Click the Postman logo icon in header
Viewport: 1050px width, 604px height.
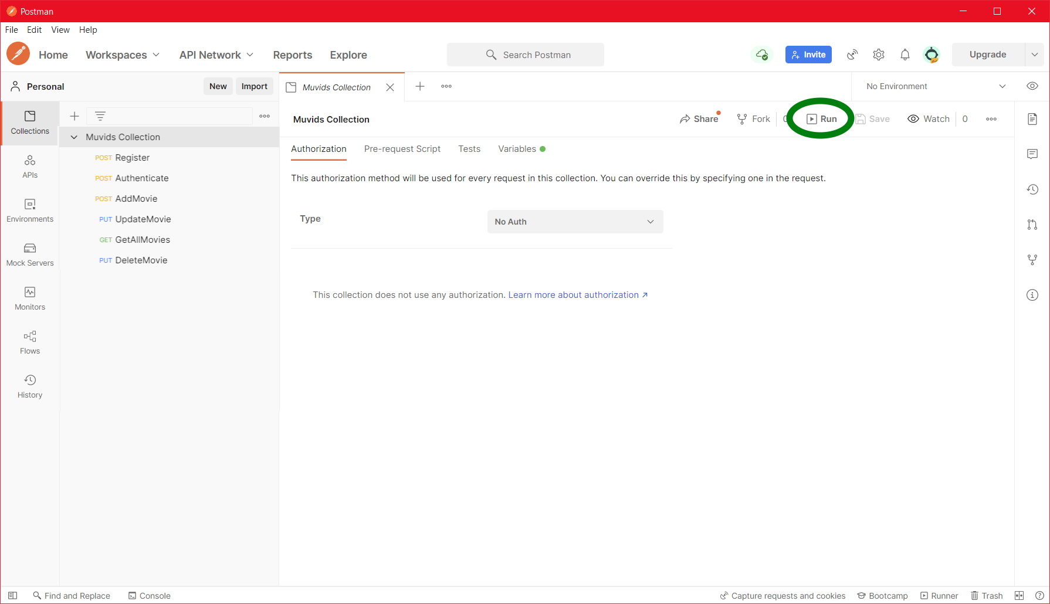18,54
